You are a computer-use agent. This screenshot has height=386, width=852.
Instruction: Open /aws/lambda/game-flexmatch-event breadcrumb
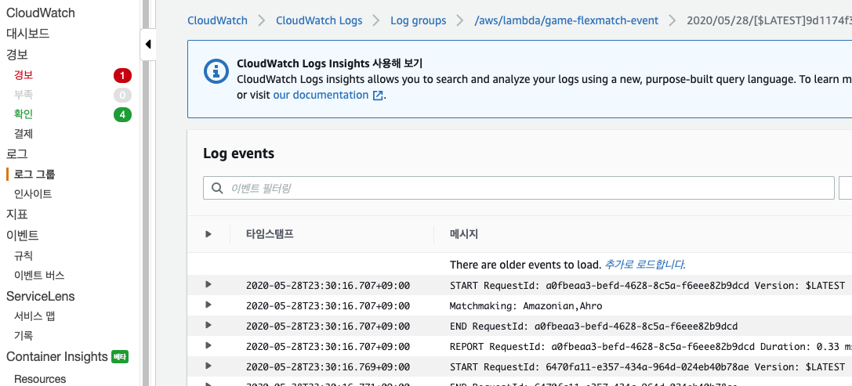pos(566,20)
